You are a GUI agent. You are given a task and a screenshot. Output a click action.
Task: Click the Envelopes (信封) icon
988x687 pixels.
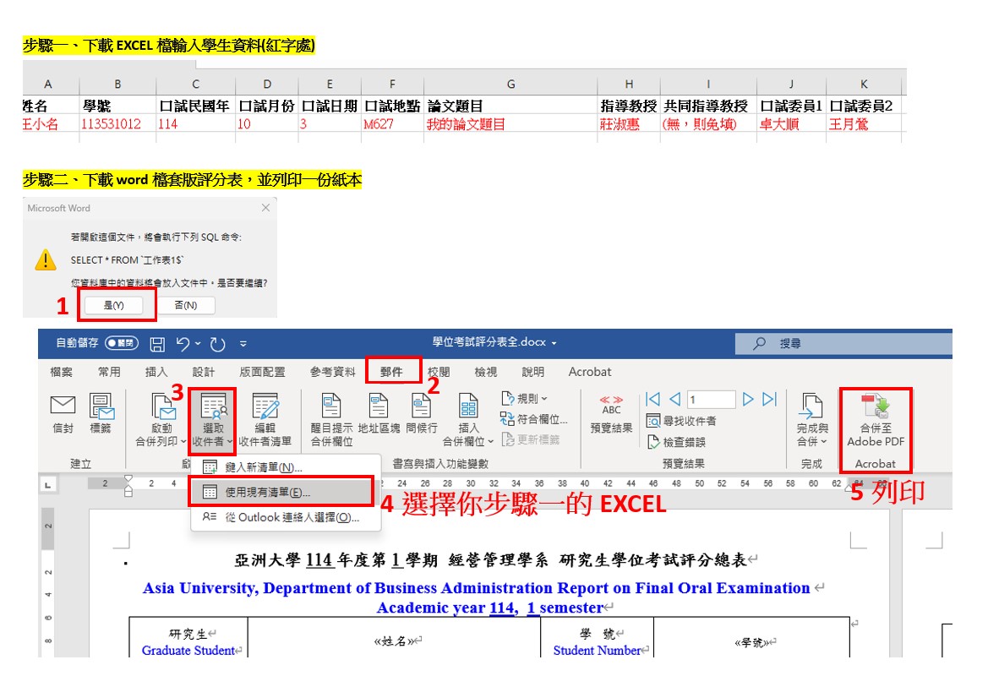63,407
